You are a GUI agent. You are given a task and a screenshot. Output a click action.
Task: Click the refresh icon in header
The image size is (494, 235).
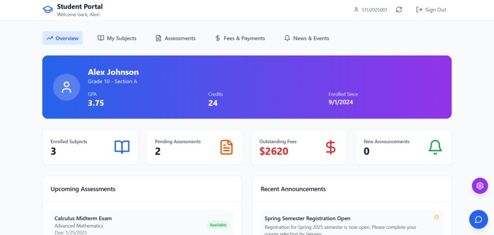399,10
